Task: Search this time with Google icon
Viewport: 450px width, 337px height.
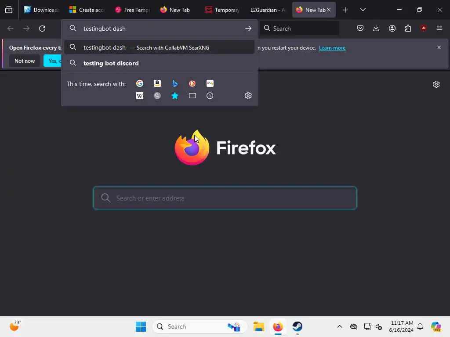Action: coord(140,83)
